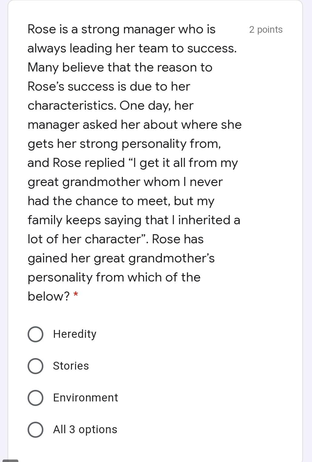This screenshot has height=462, width=312.
Task: Pick the All 3 options radio button
Action: tap(35, 430)
